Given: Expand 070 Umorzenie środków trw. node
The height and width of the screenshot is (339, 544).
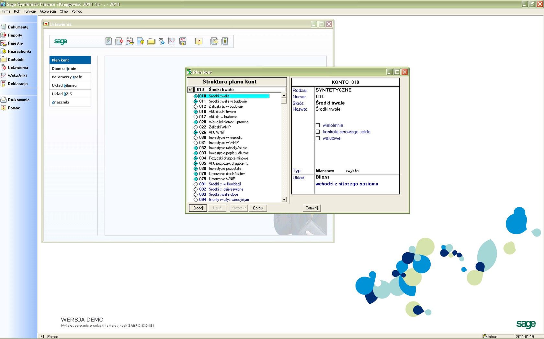Looking at the screenshot, I should pyautogui.click(x=196, y=174).
